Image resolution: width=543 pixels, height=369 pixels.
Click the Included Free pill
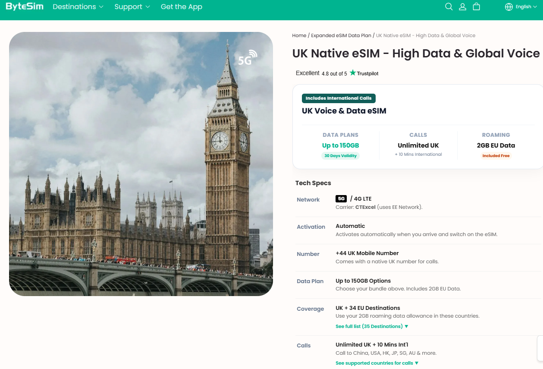point(496,156)
